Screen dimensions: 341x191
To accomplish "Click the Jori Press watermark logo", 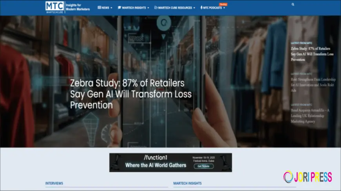I will click(308, 177).
